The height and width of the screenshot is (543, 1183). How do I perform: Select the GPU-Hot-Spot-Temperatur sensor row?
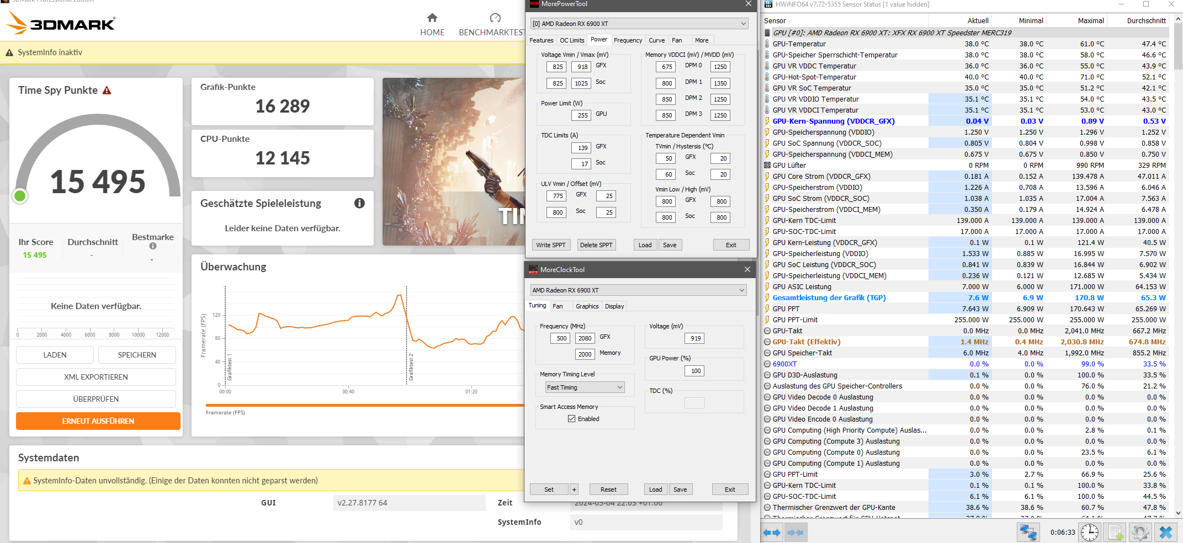[966, 77]
